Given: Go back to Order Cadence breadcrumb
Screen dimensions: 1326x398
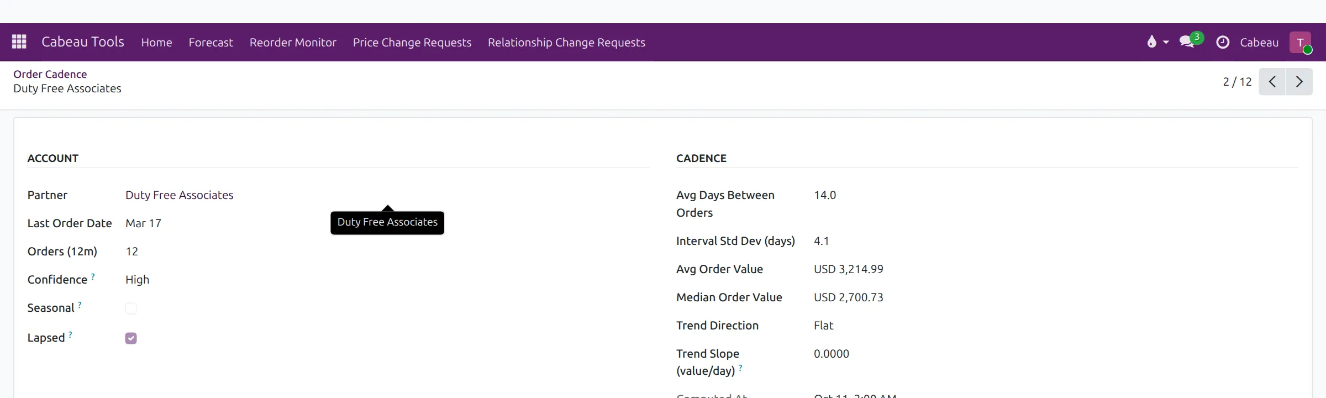Looking at the screenshot, I should pos(50,74).
